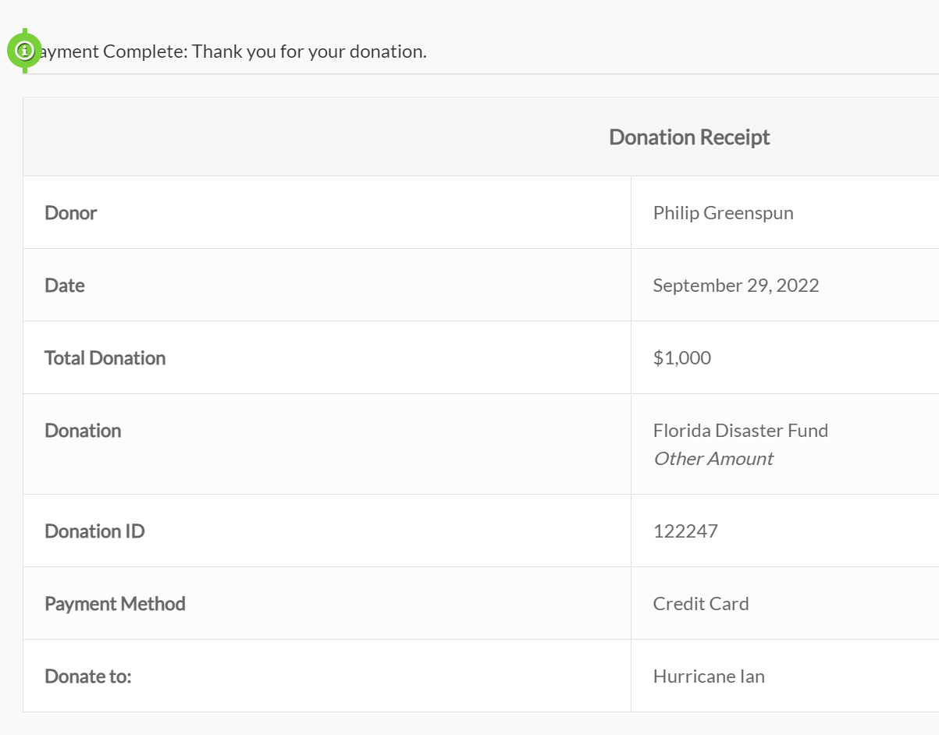This screenshot has width=939, height=735.
Task: Click the Donate to: label
Action: pos(88,676)
